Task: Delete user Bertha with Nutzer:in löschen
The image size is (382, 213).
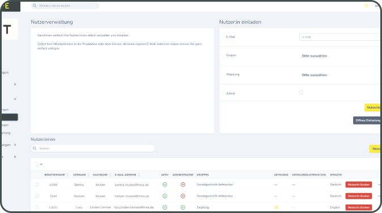Action: pos(359,185)
